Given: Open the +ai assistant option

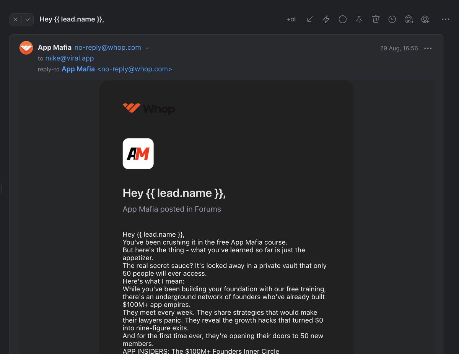Looking at the screenshot, I should coord(291,19).
